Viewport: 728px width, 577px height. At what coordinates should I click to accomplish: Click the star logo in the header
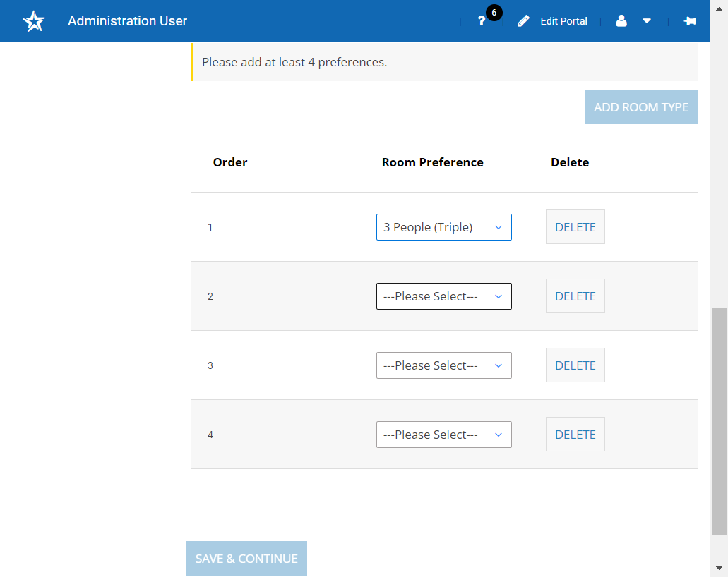point(34,21)
